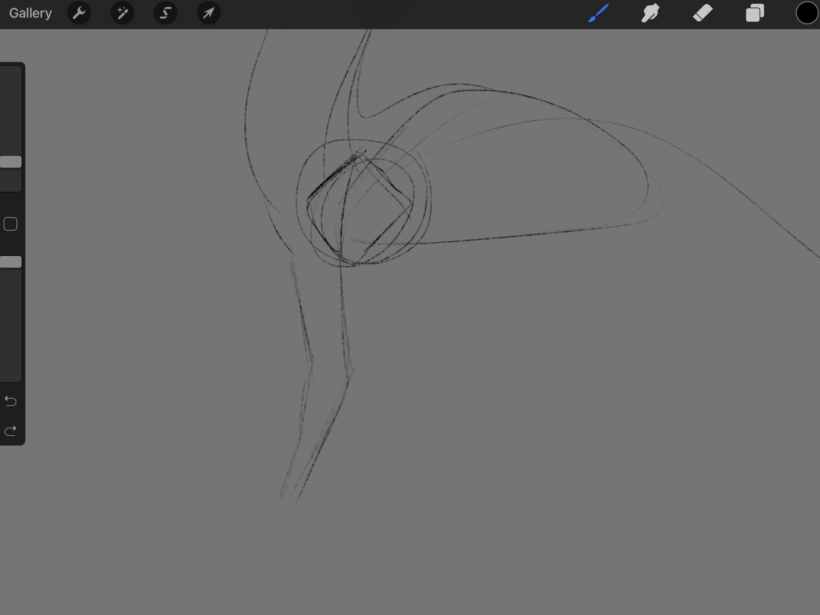The height and width of the screenshot is (615, 820).
Task: Click the brush size slider handle
Action: [x=11, y=162]
